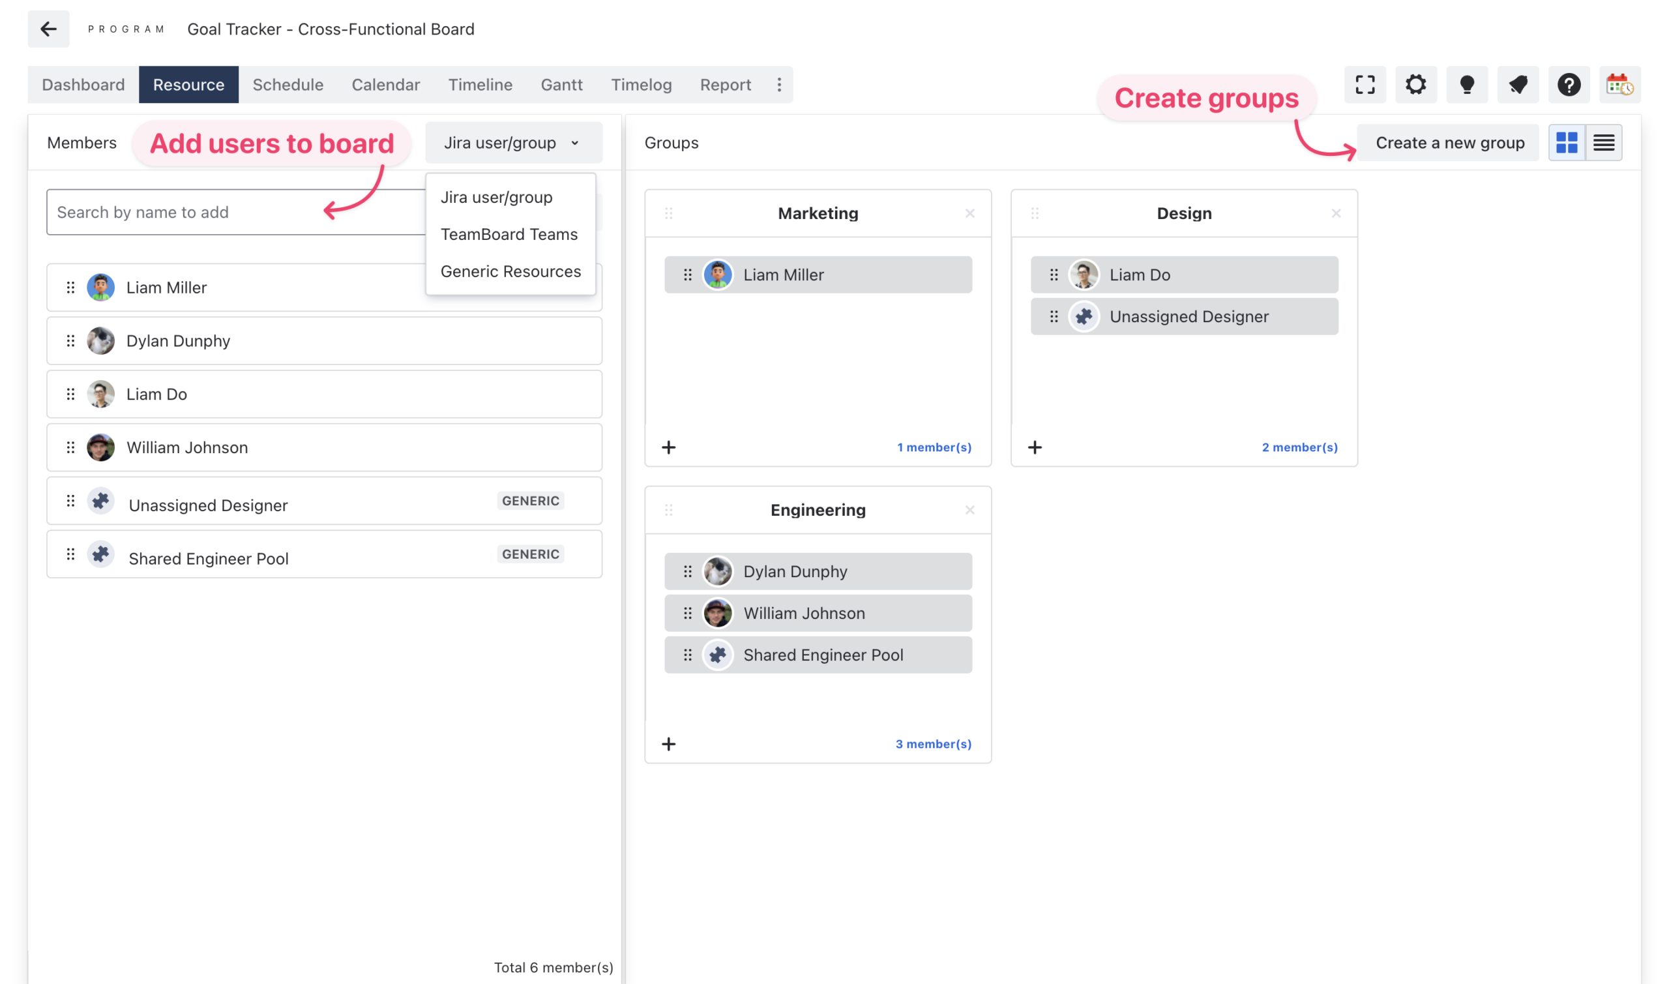This screenshot has width=1669, height=984.
Task: Open the help question mark icon
Action: pyautogui.click(x=1568, y=85)
